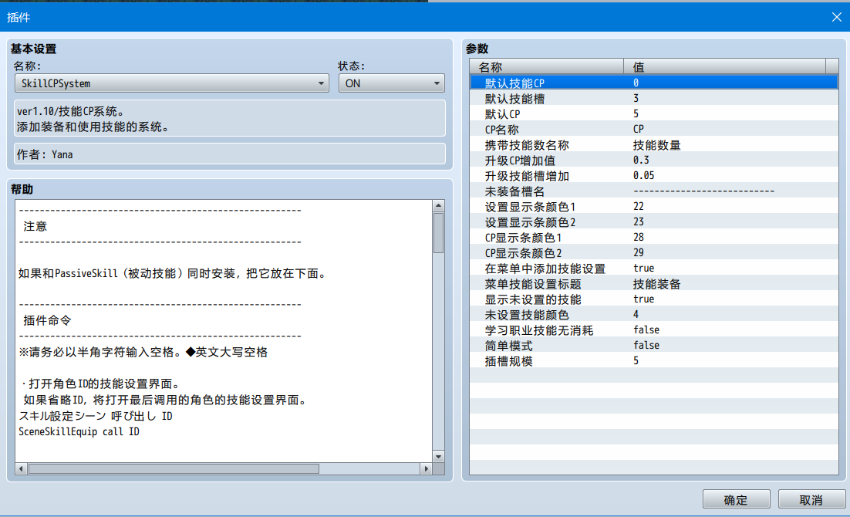
Task: Select the 显示未设置的技能 parameter row
Action: tap(654, 299)
